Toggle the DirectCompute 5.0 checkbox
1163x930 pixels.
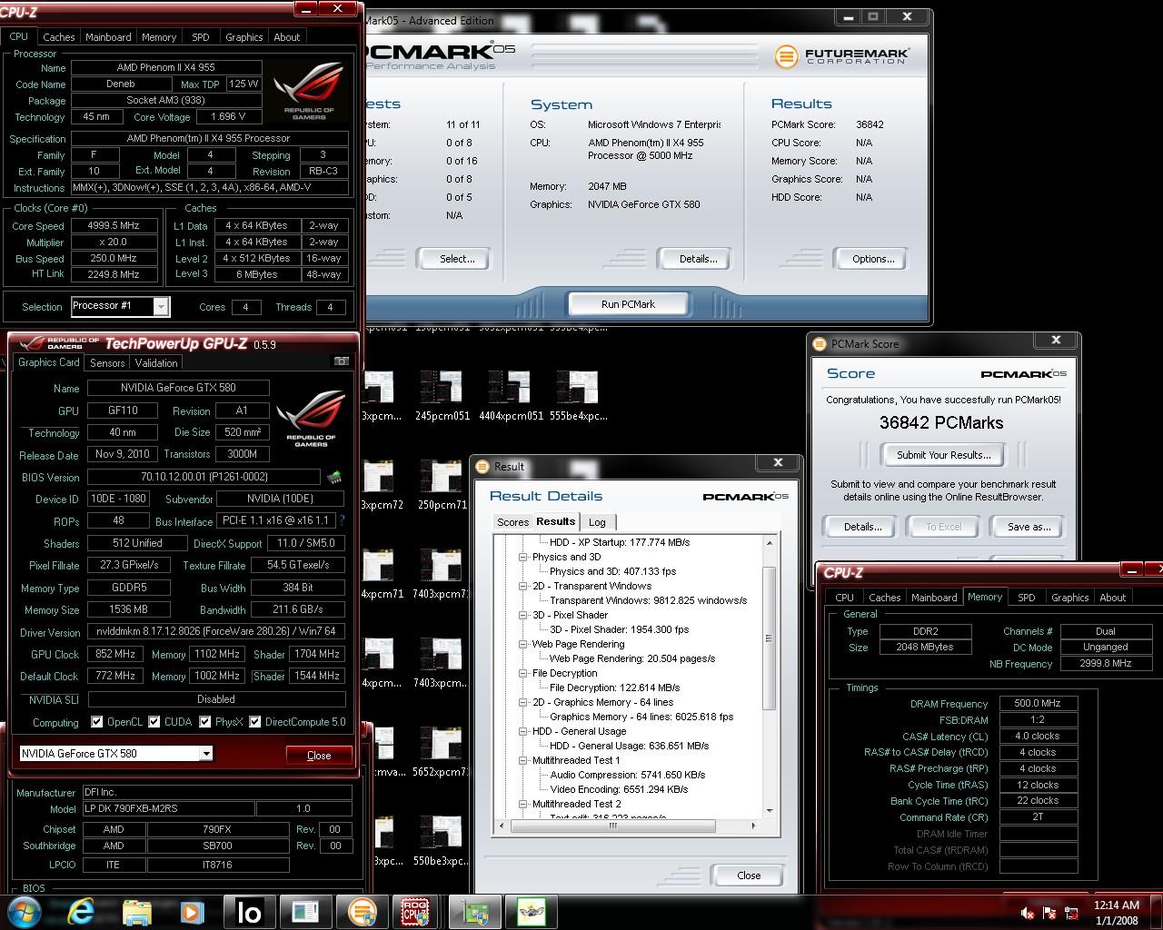[255, 722]
